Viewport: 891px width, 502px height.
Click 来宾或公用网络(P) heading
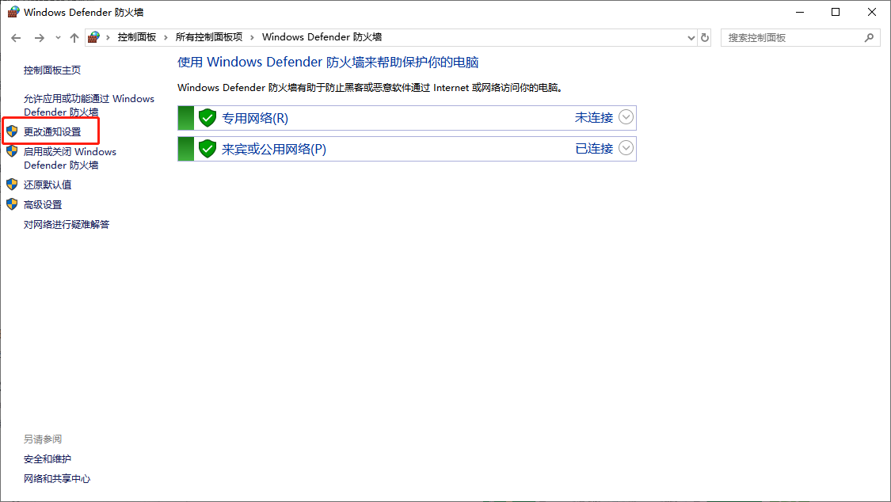tap(274, 149)
